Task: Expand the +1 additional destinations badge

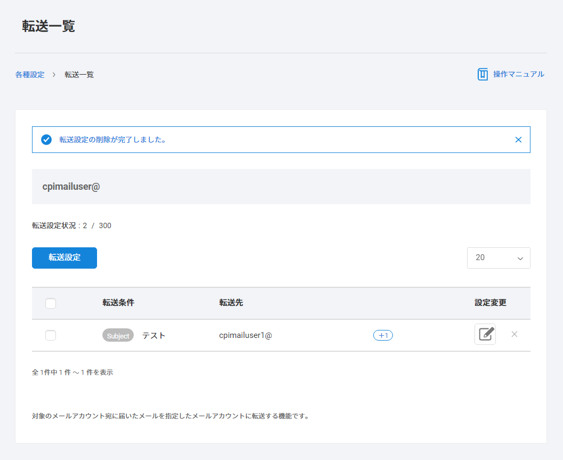Action: point(383,335)
